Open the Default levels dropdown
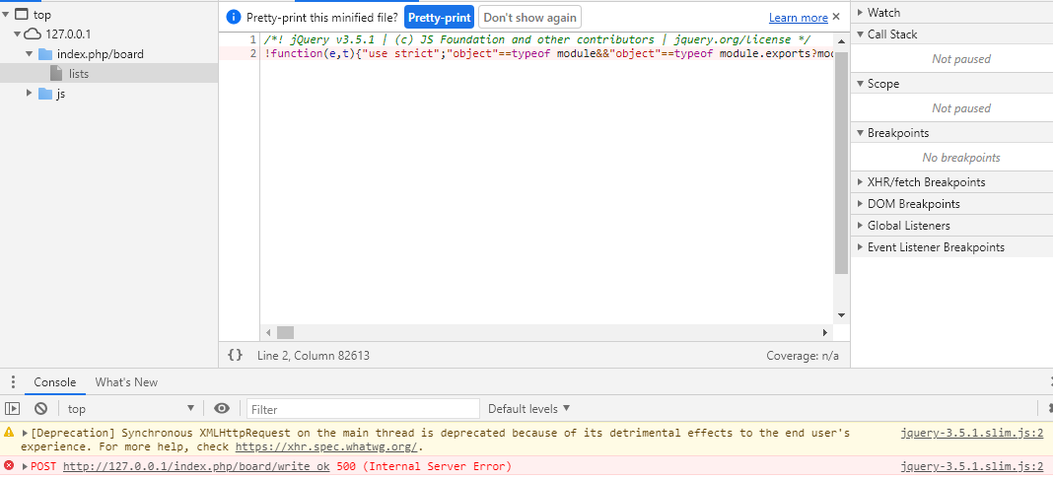 coord(528,408)
